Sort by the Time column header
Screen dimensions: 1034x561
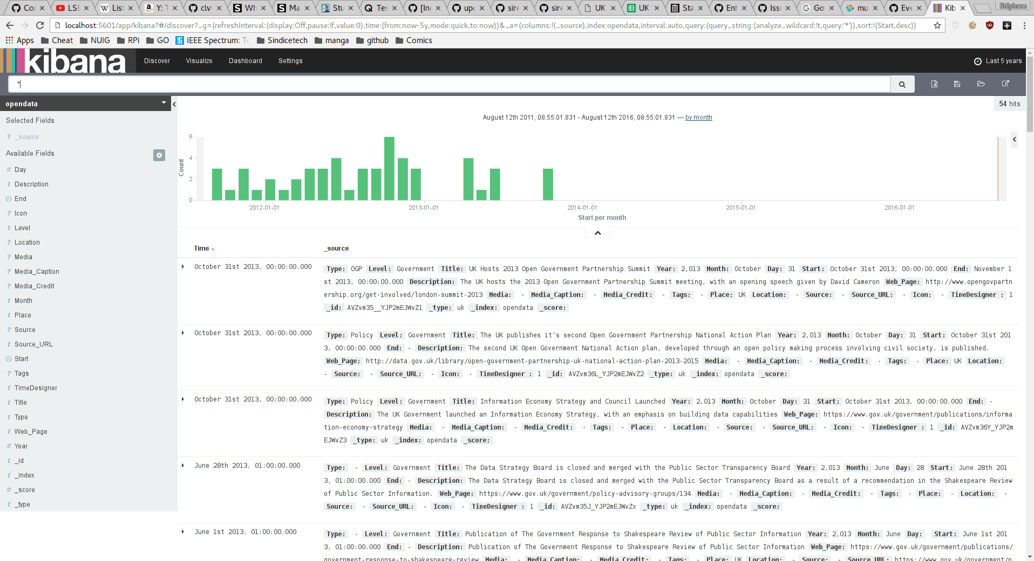(x=205, y=248)
